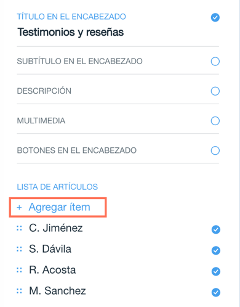Image resolution: width=240 pixels, height=307 pixels.
Task: Turn on the Multimedia option
Action: (x=215, y=121)
